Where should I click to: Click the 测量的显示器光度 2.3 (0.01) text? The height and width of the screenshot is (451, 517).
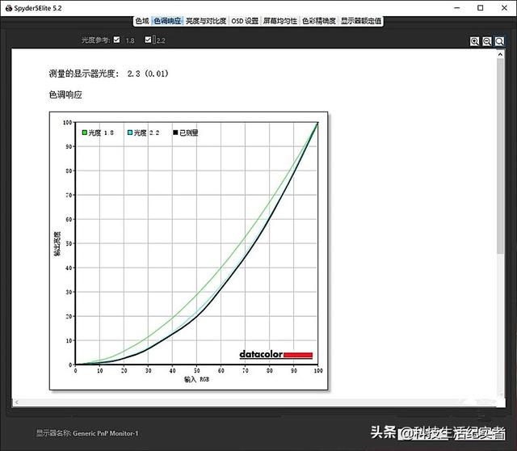pos(108,74)
